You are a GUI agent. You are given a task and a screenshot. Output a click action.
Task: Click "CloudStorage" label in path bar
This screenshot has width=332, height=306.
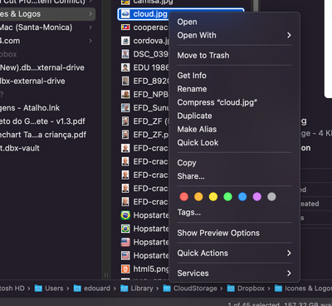click(x=195, y=289)
